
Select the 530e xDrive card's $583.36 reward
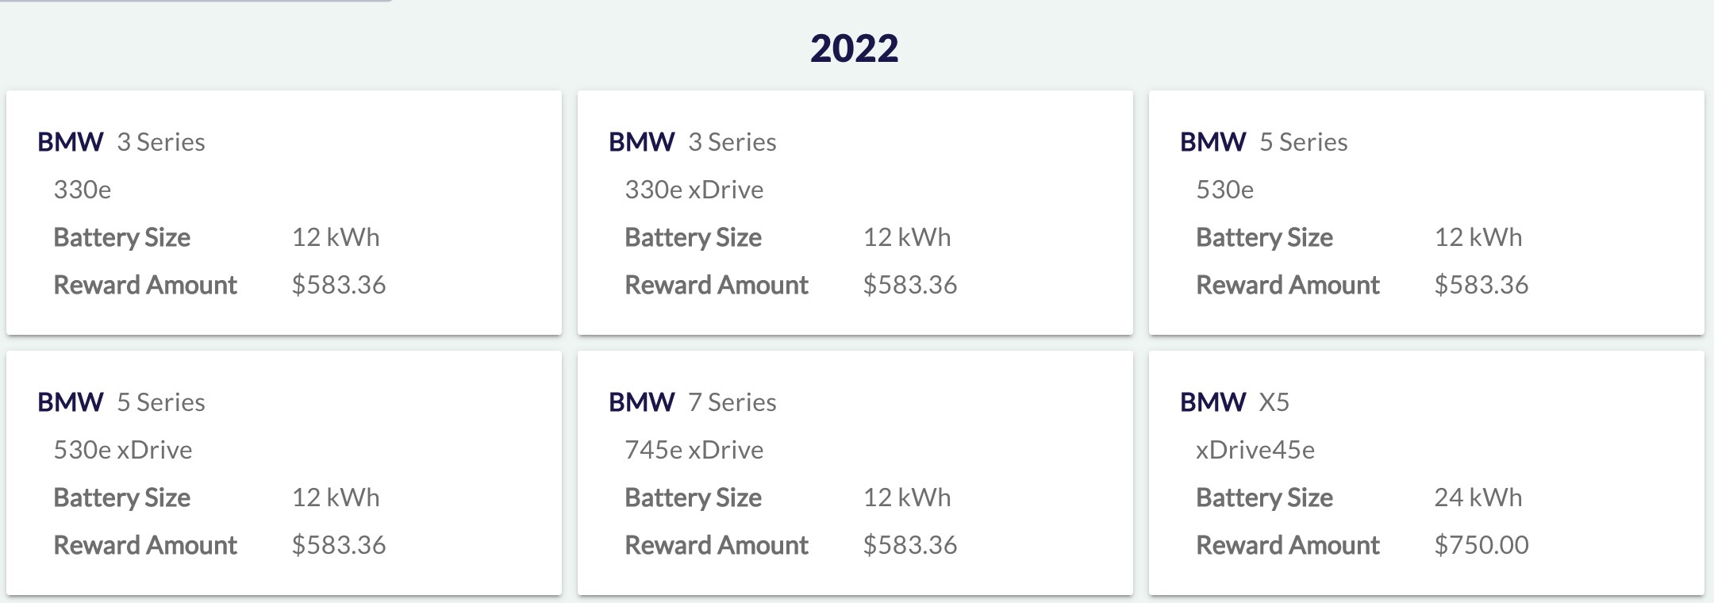pyautogui.click(x=338, y=545)
